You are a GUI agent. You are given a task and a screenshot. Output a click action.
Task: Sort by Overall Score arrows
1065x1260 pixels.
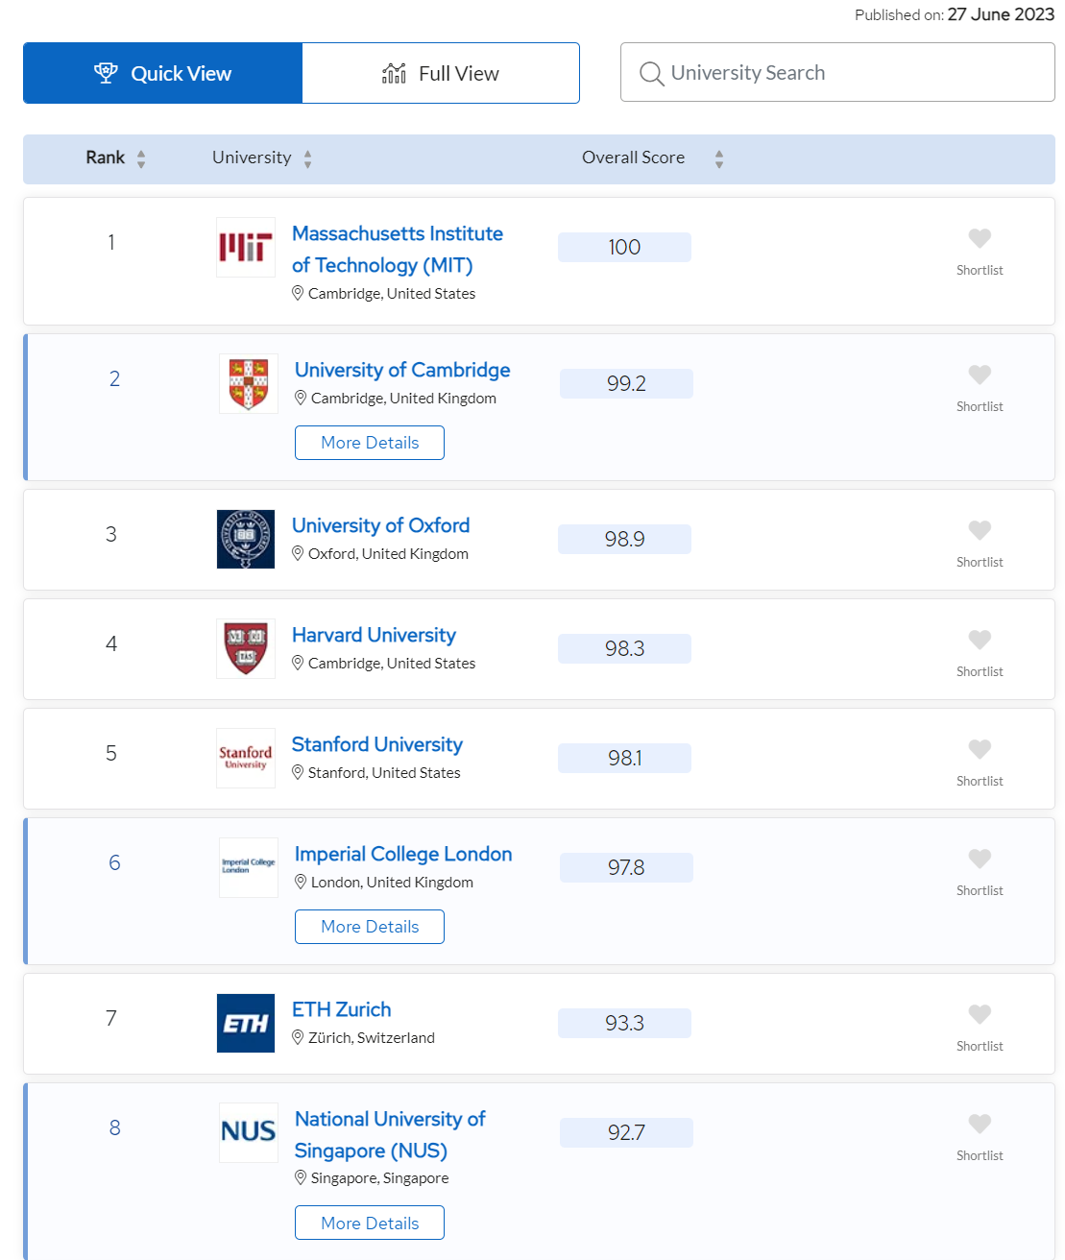(x=719, y=159)
